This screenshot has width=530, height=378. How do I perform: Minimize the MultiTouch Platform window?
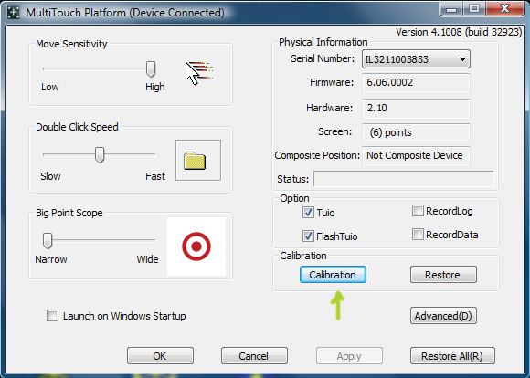pyautogui.click(x=451, y=8)
